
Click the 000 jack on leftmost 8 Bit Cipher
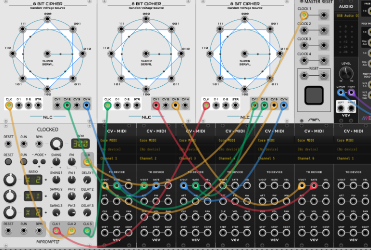click(47, 19)
